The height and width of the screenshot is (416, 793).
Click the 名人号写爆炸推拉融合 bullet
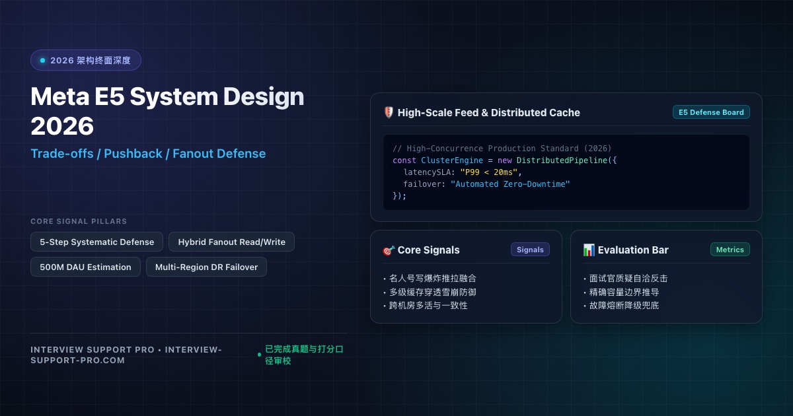coord(429,278)
